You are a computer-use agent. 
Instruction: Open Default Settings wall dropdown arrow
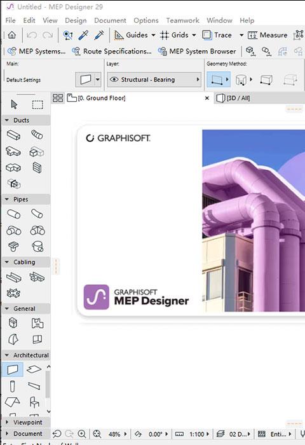pos(98,79)
